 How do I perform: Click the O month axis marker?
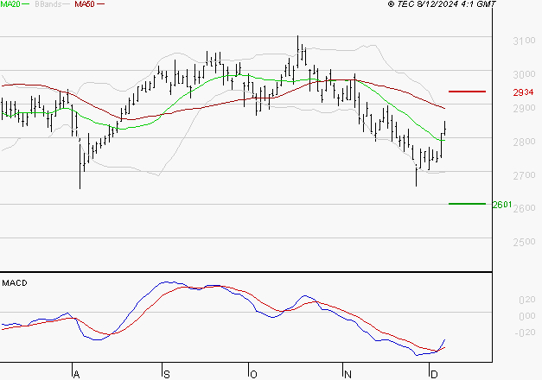pos(254,375)
